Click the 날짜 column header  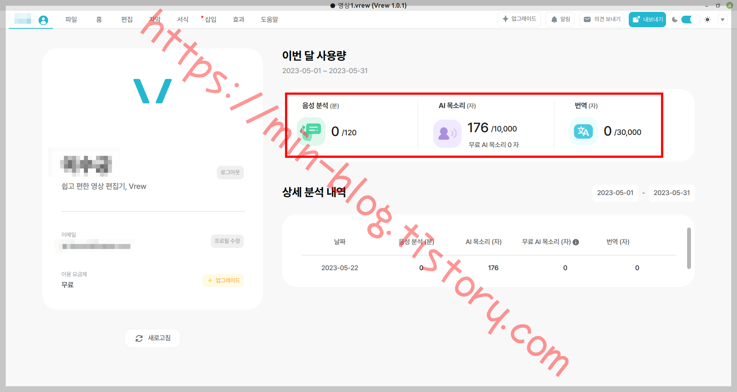(340, 242)
